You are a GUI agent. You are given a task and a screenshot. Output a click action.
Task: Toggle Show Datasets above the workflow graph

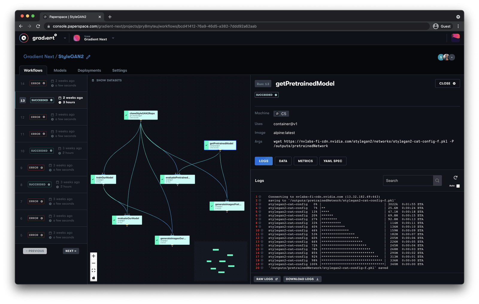click(107, 80)
